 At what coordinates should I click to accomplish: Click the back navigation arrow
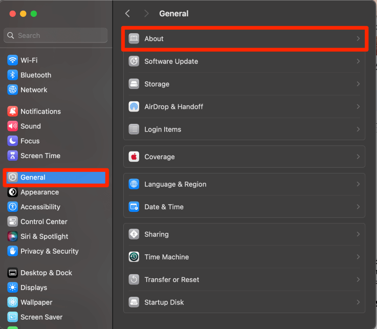tap(128, 14)
